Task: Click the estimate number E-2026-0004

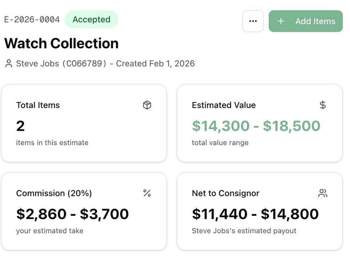Action: (31, 20)
